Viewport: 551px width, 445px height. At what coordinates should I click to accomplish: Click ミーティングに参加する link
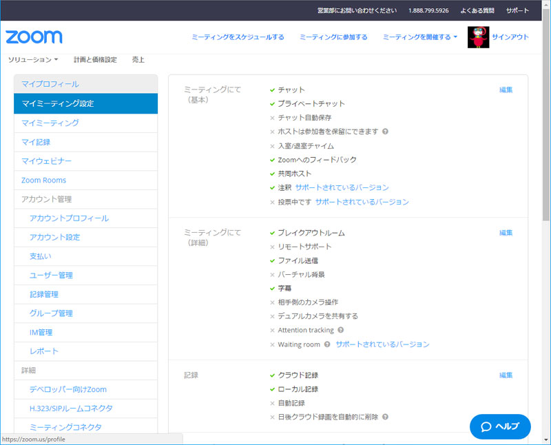click(x=333, y=37)
